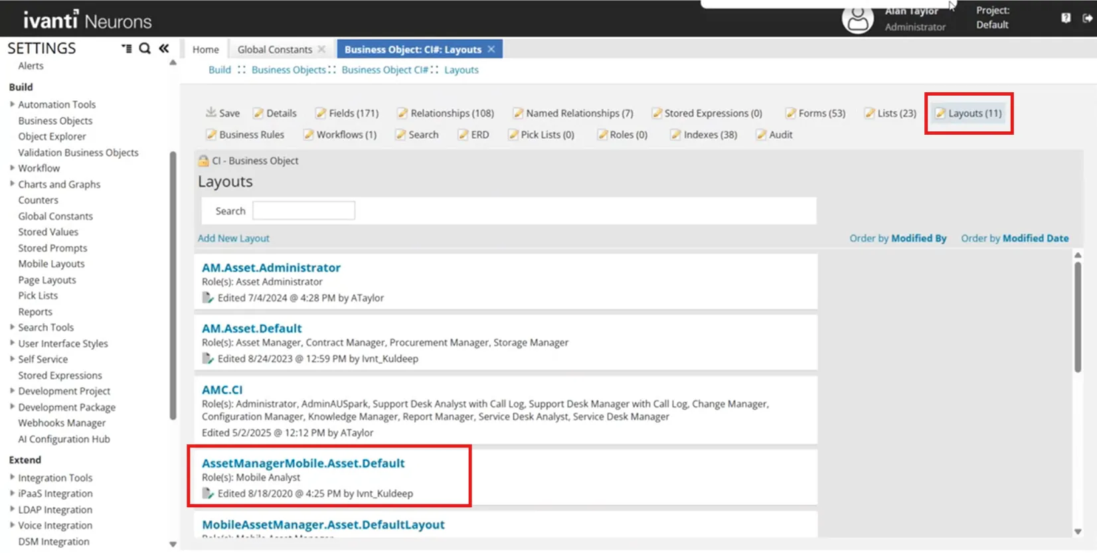Select AI Configuration Hub in sidebar
Screen dimensions: 1097x553
pyautogui.click(x=64, y=439)
